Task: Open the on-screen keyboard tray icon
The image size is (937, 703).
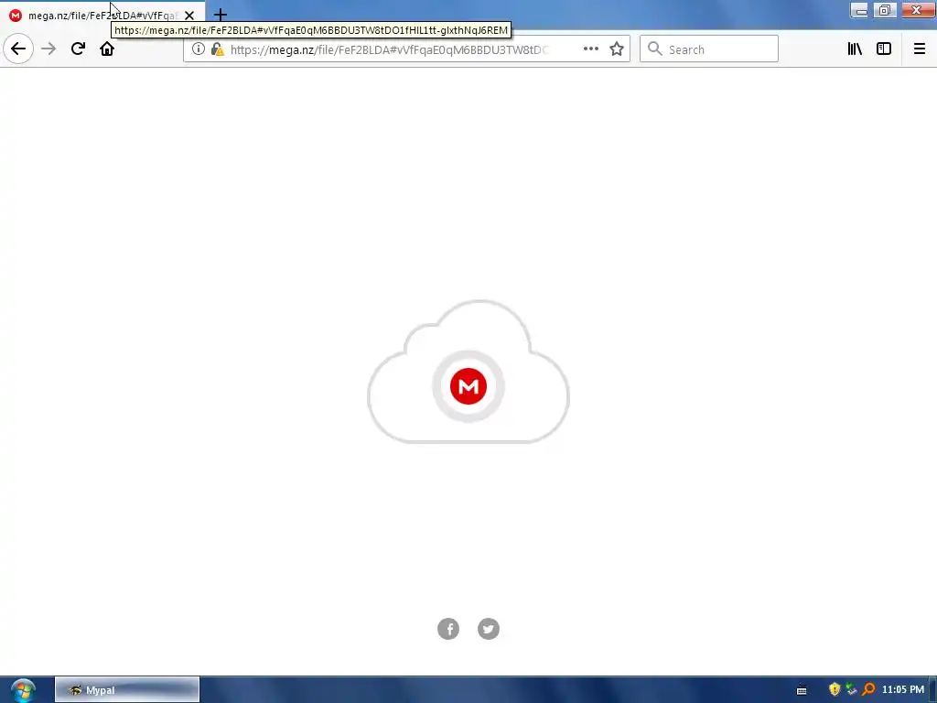Action: click(802, 690)
